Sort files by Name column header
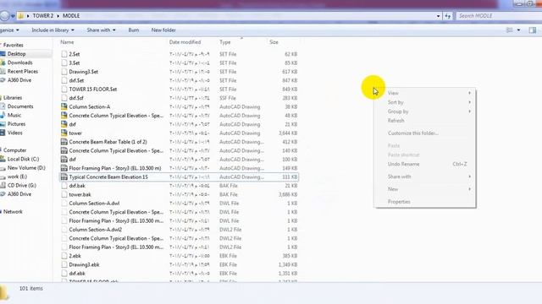This screenshot has width=542, height=304. click(x=67, y=42)
